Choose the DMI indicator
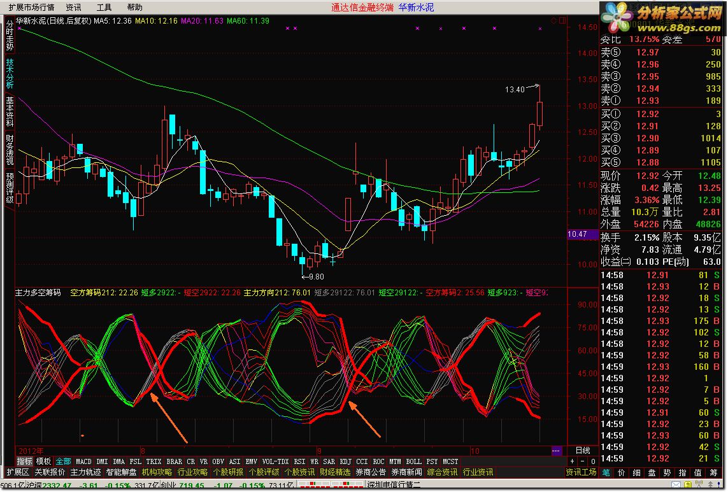Image resolution: width=728 pixels, height=492 pixels. [x=102, y=461]
